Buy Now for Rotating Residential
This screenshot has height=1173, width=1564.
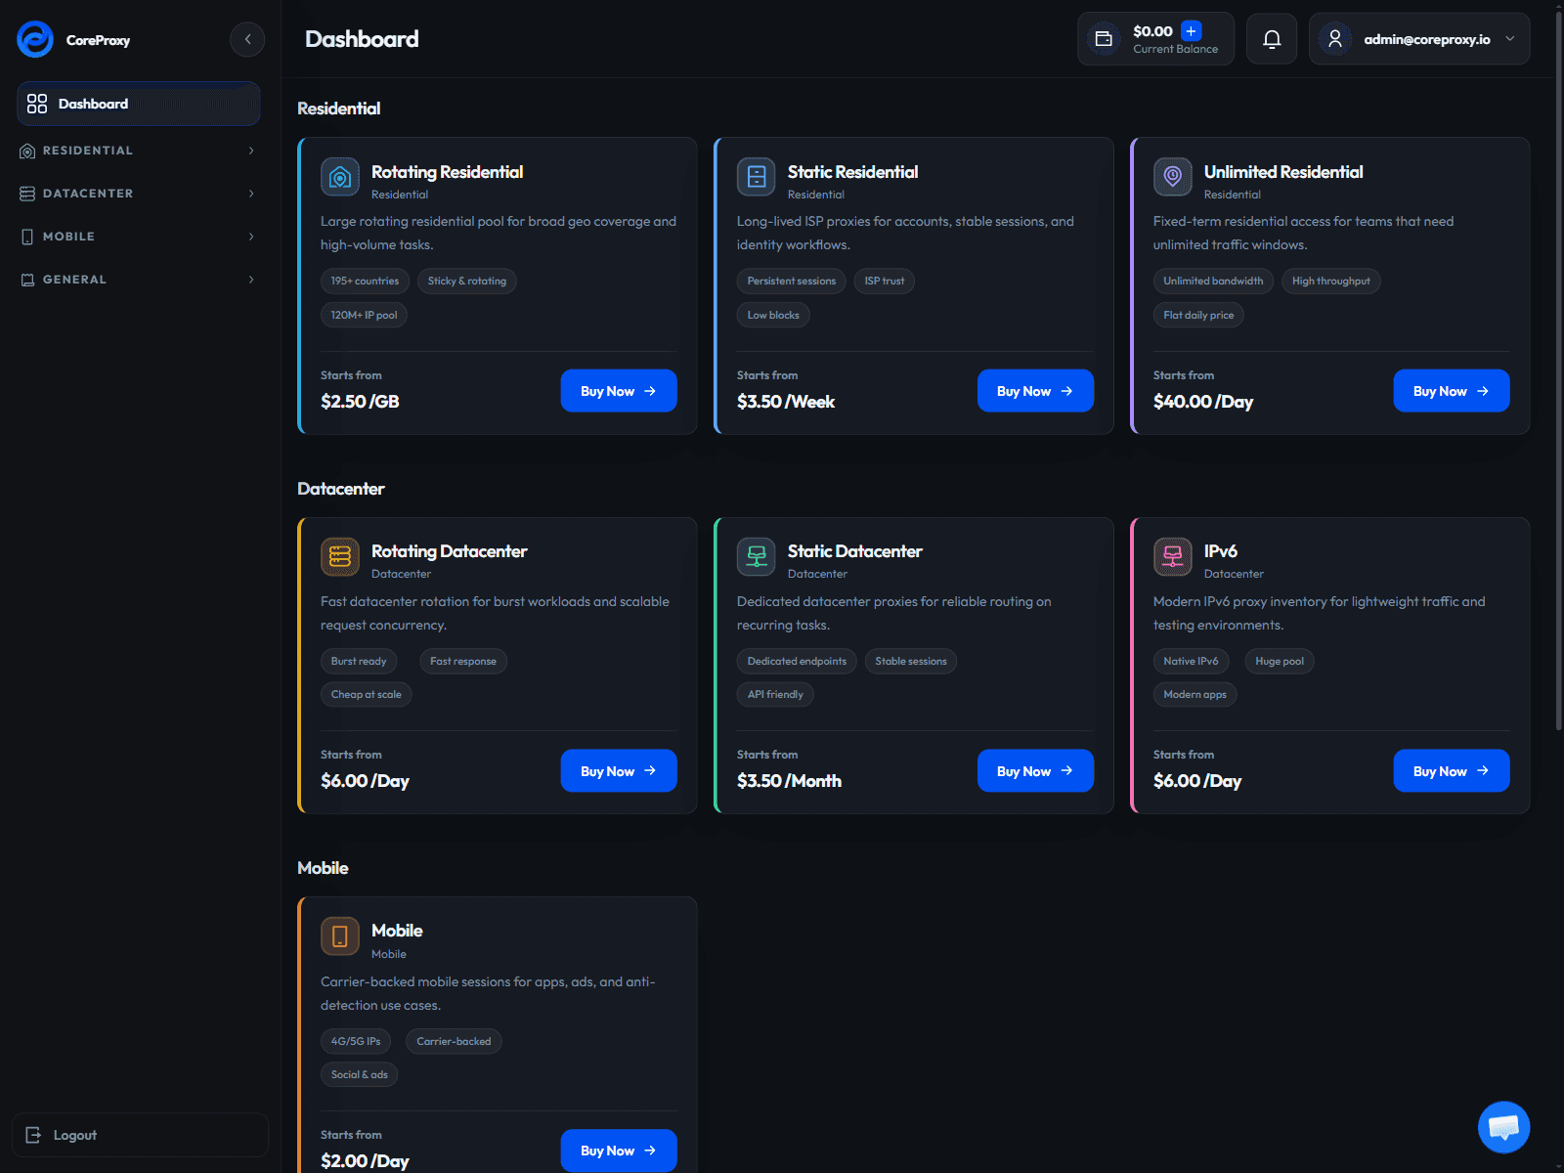click(x=619, y=391)
